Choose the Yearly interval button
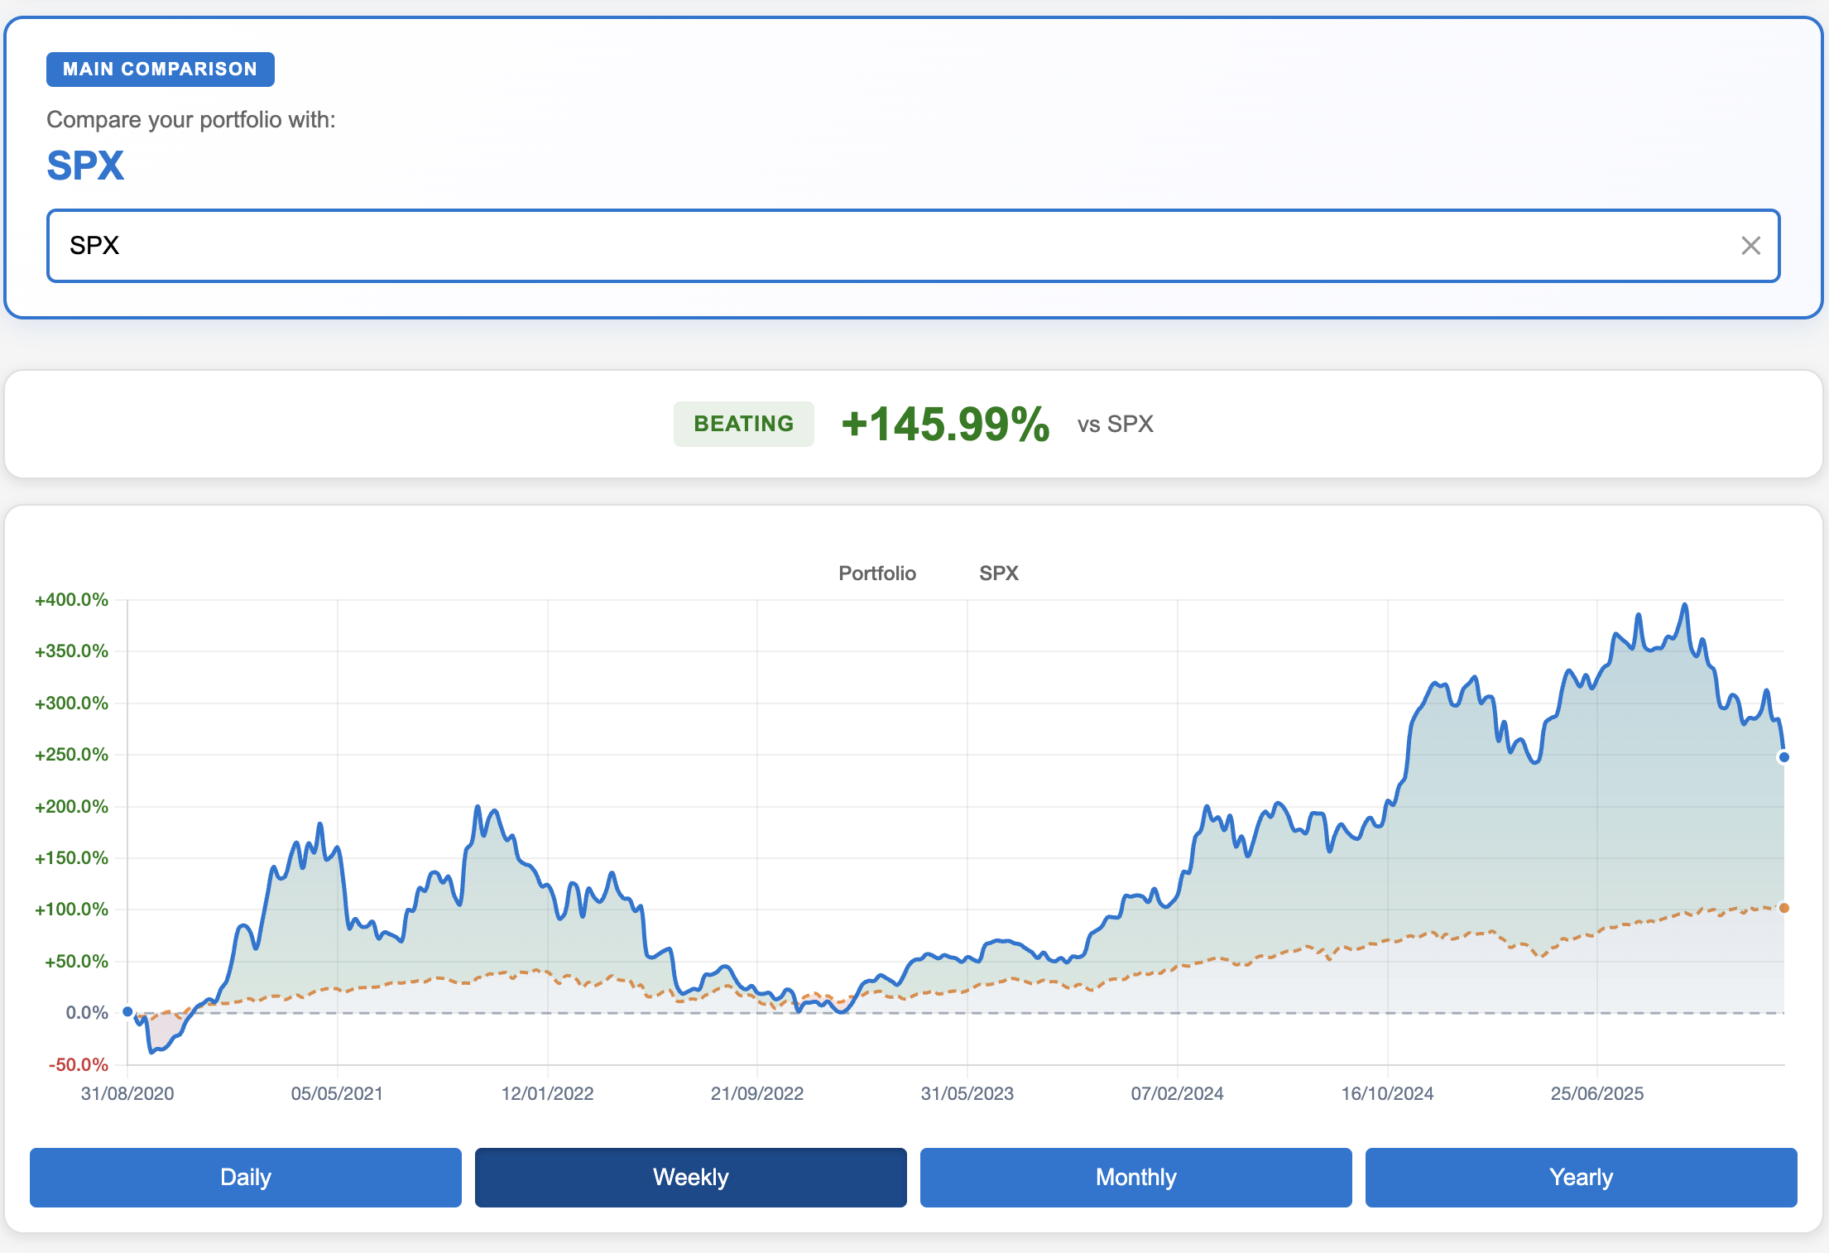1829x1253 pixels. click(x=1582, y=1177)
